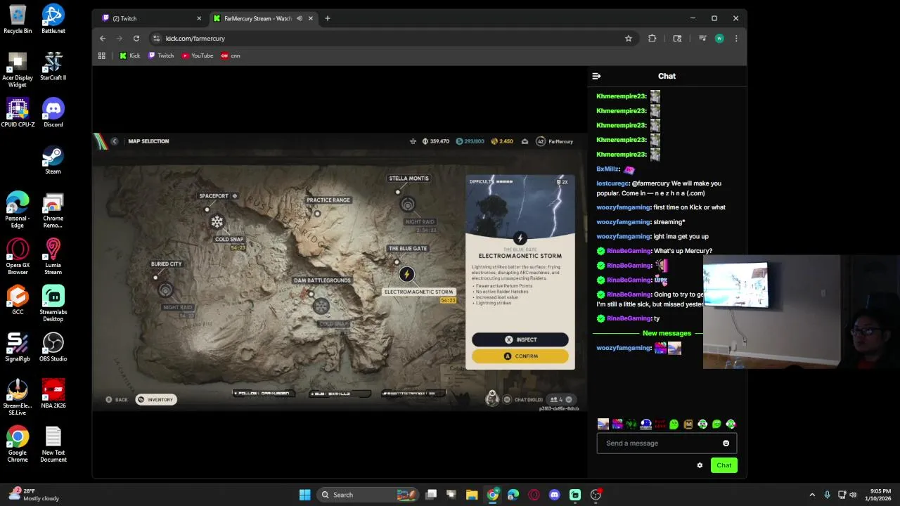Open Streamlabs Desktop shortcut
This screenshot has height=506, width=900.
pos(53,304)
